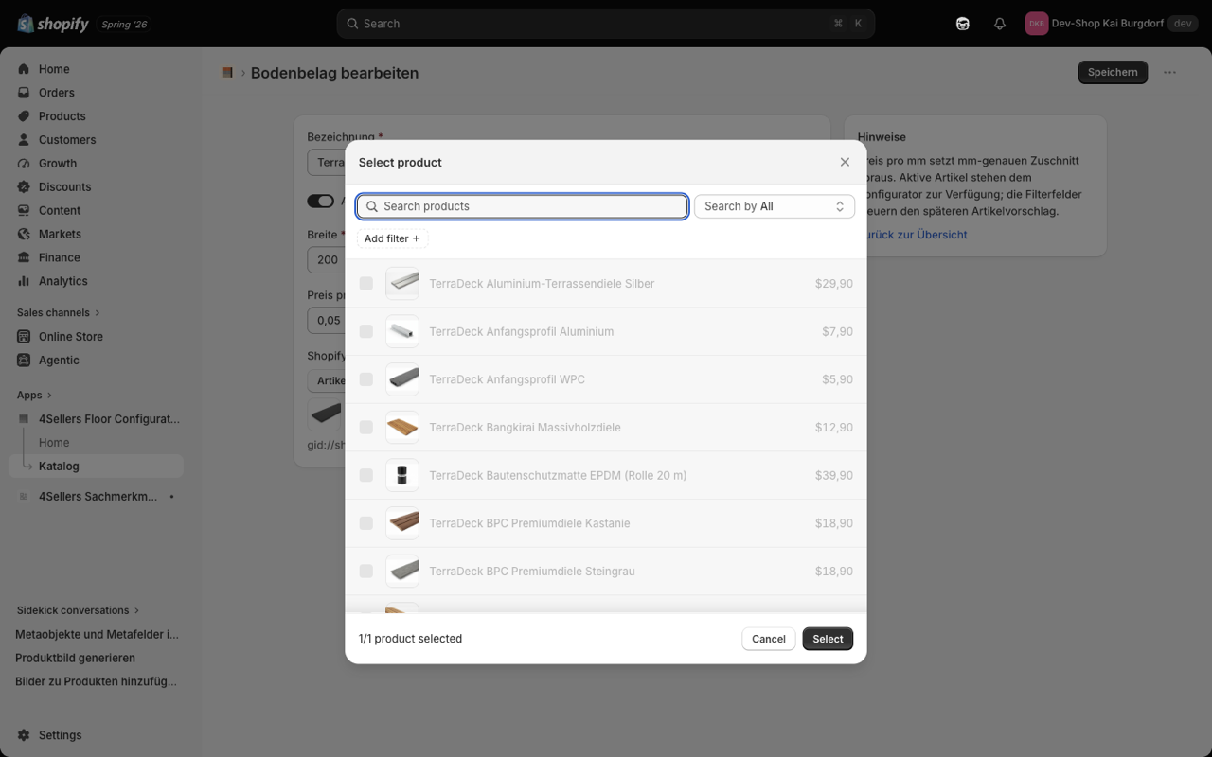Click the Shopify logo
This screenshot has height=757, width=1212.
point(53,24)
